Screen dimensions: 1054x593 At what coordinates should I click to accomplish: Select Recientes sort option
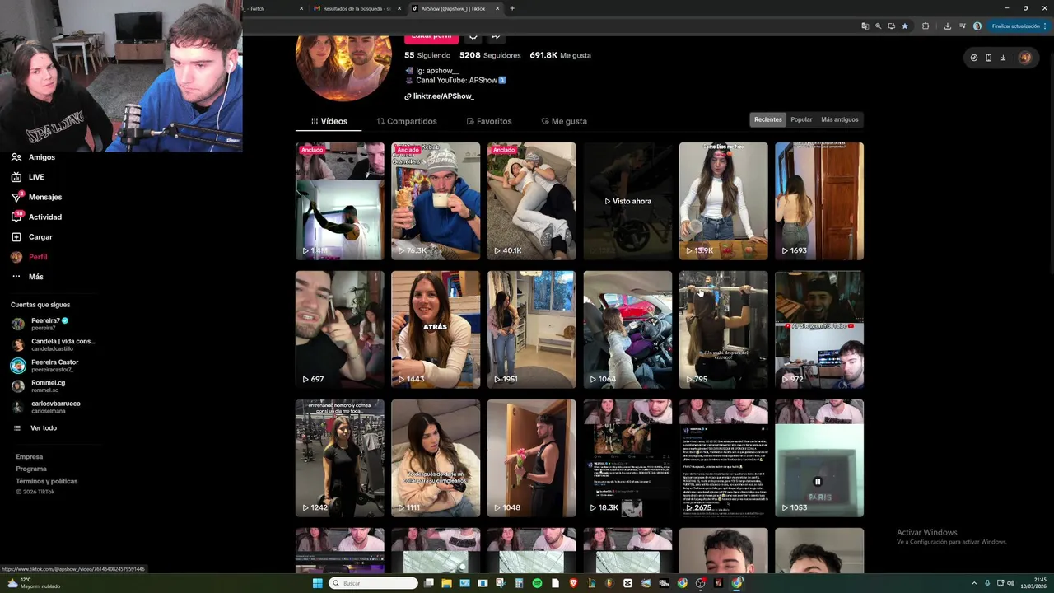tap(768, 119)
